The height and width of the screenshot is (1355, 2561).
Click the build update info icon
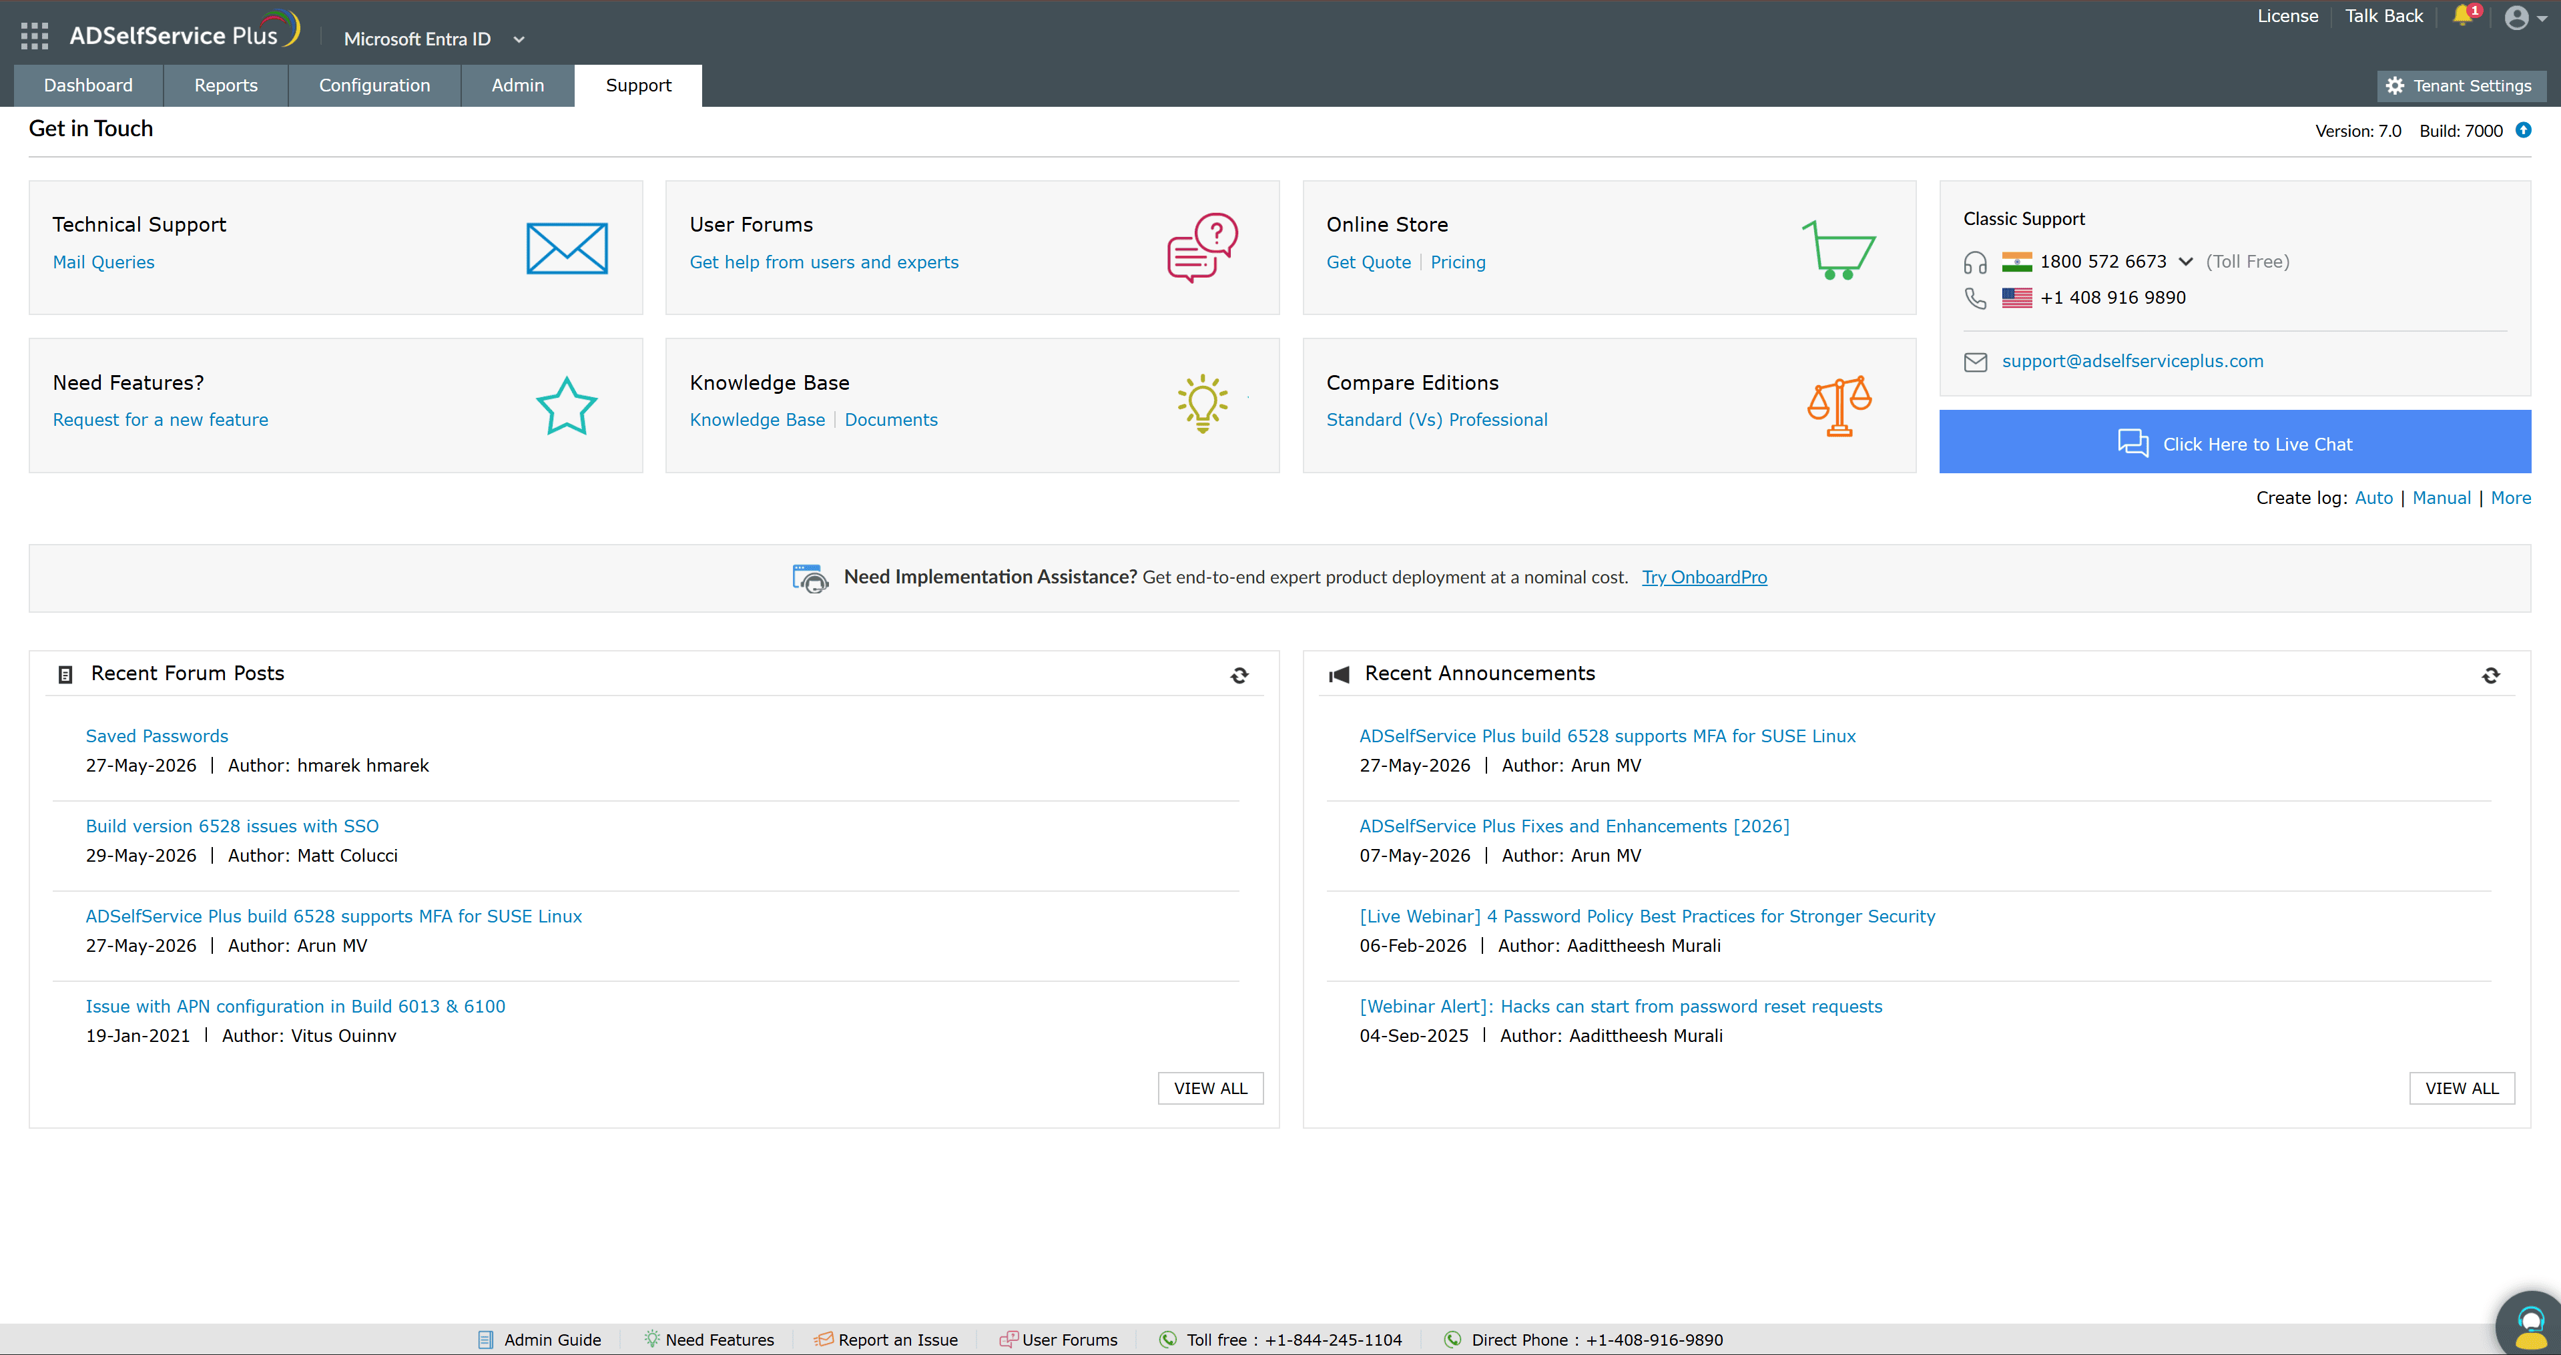tap(2523, 130)
